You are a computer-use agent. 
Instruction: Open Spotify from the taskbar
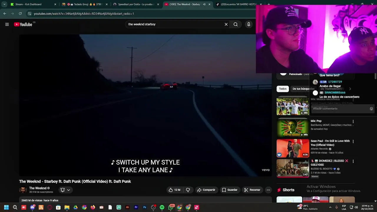162,207
